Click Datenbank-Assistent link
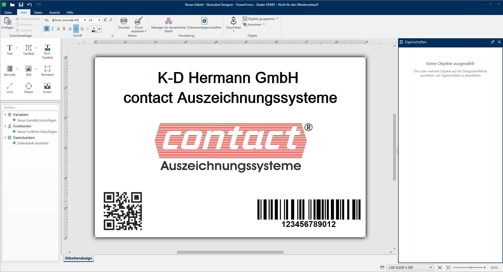 (x=33, y=143)
